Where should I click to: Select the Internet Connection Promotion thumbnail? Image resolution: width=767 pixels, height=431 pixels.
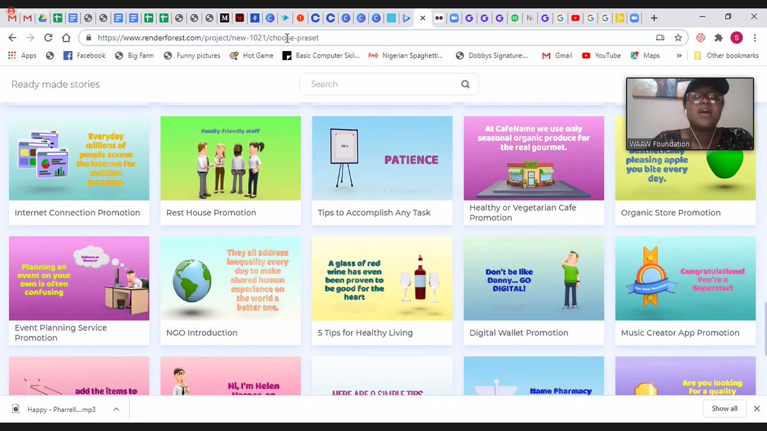tap(79, 158)
